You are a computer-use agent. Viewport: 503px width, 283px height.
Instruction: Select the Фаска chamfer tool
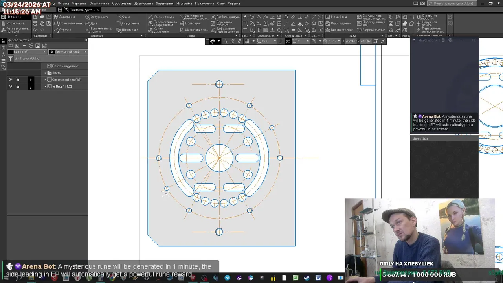pyautogui.click(x=123, y=17)
